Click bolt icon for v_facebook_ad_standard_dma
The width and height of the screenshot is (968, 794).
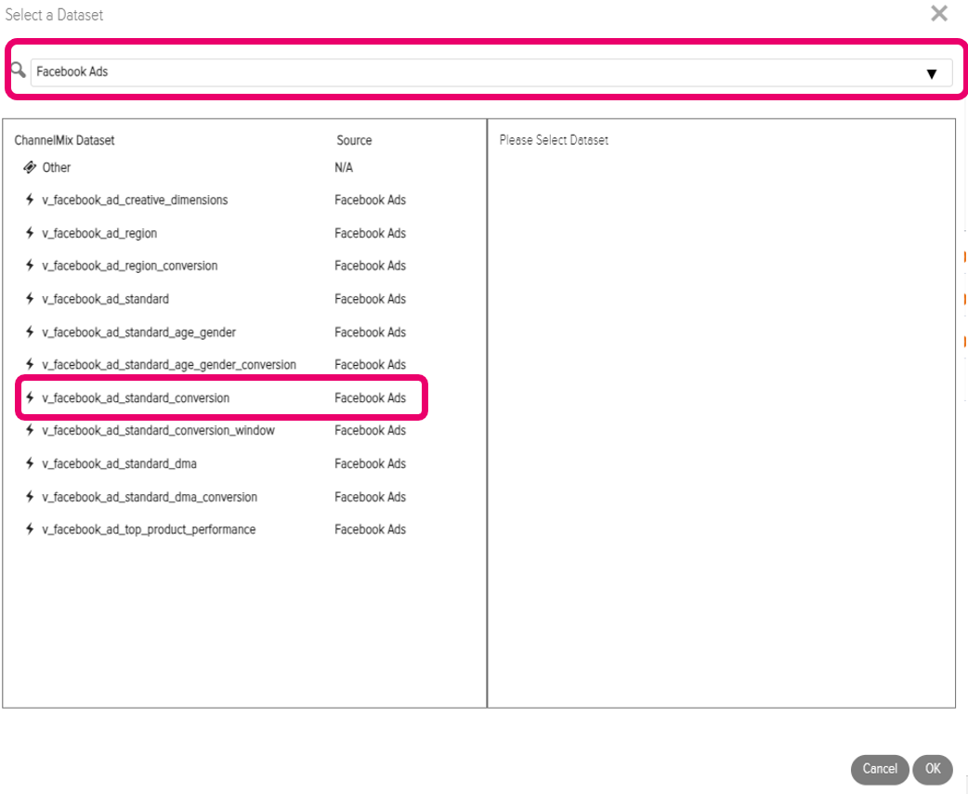29,464
